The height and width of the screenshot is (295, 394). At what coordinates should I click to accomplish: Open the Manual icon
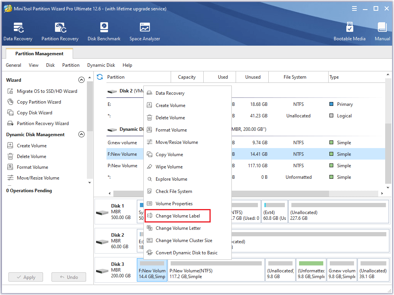(x=382, y=31)
